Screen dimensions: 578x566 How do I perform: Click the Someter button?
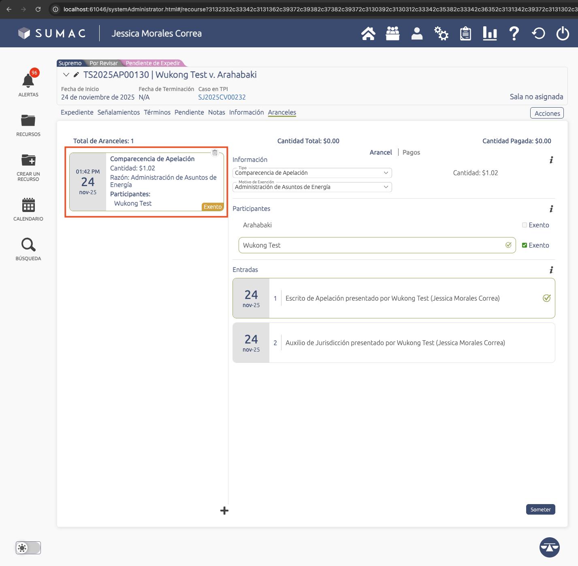[x=540, y=509]
